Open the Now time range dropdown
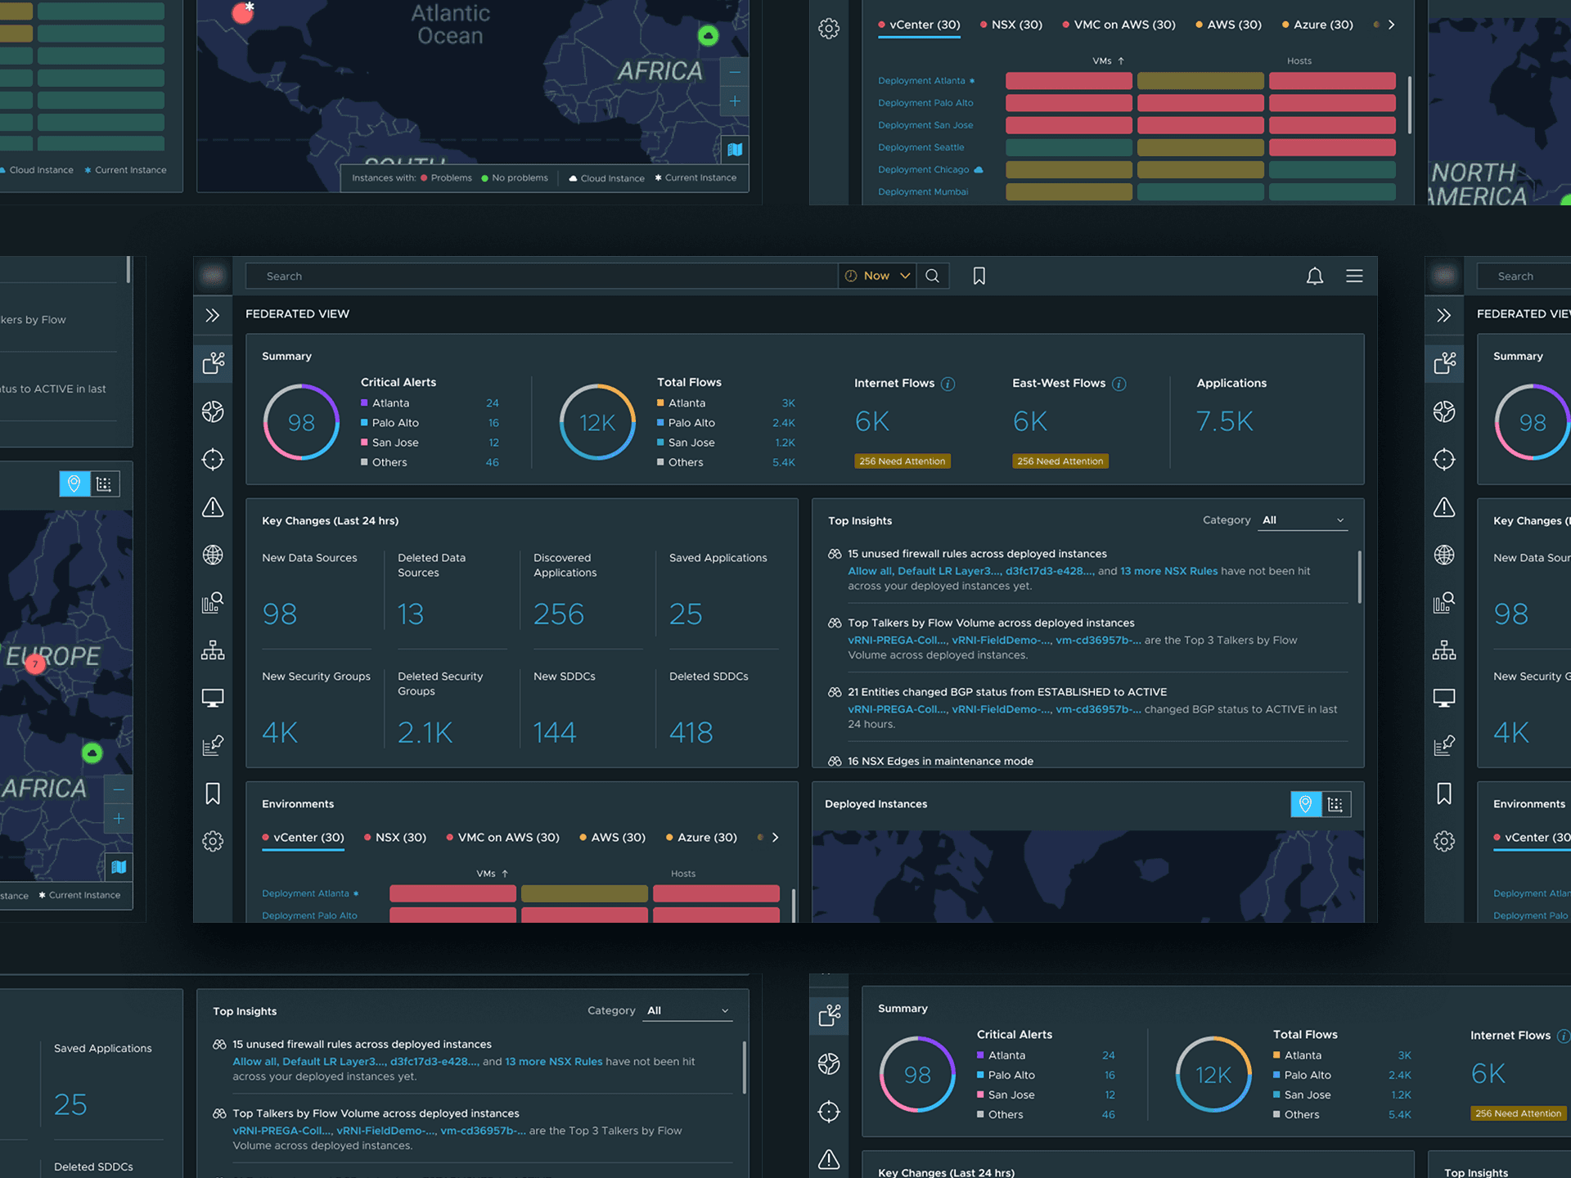 tap(877, 277)
